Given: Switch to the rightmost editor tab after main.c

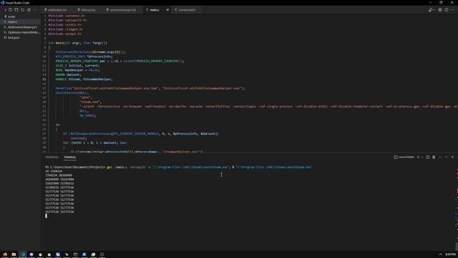Looking at the screenshot, I should pos(187,9).
